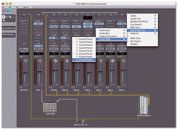This screenshot has height=130, width=178.
Task: Mute the RMX instrument channel
Action: (x=39, y=84)
